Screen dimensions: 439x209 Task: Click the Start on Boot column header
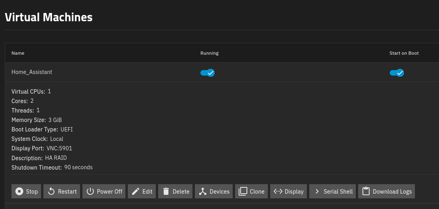pyautogui.click(x=404, y=53)
